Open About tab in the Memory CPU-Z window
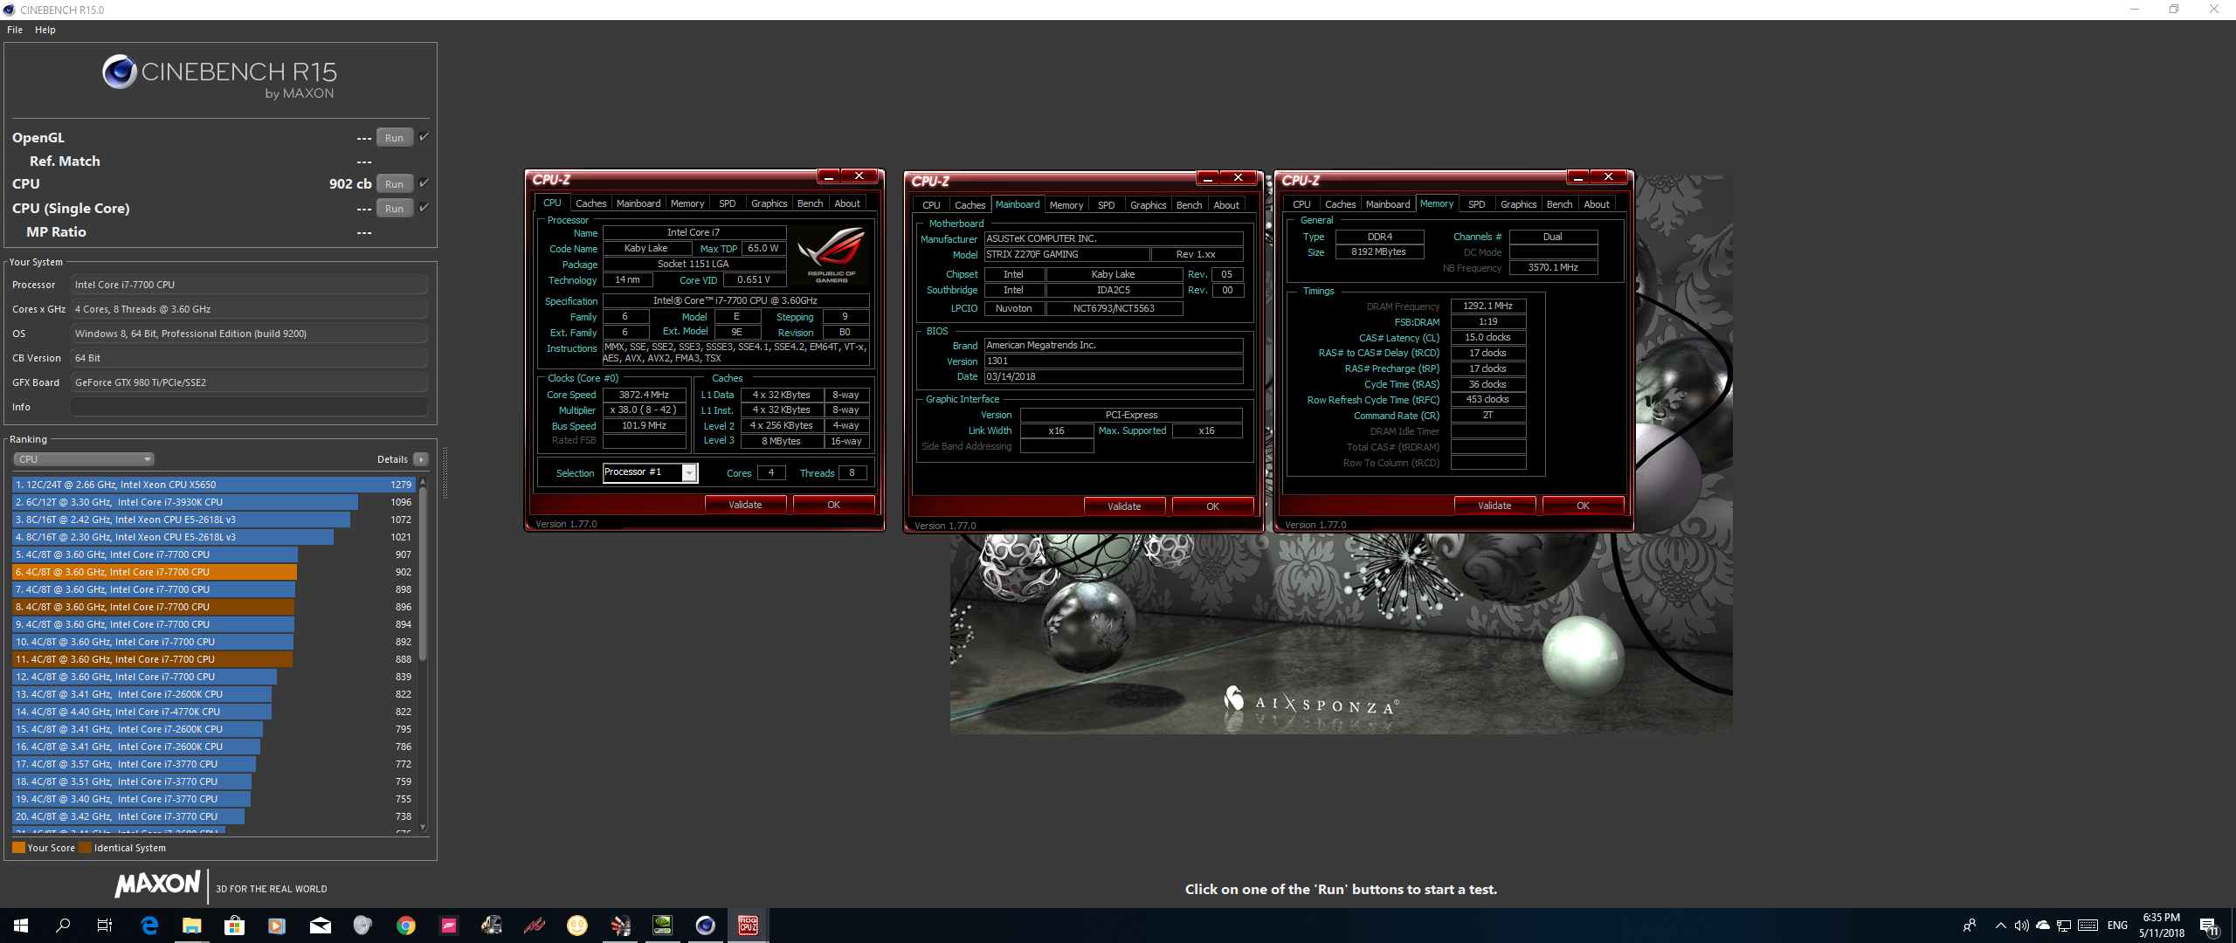 [1596, 204]
